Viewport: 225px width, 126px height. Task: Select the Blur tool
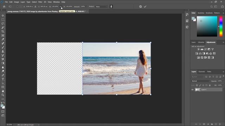coord(3,67)
